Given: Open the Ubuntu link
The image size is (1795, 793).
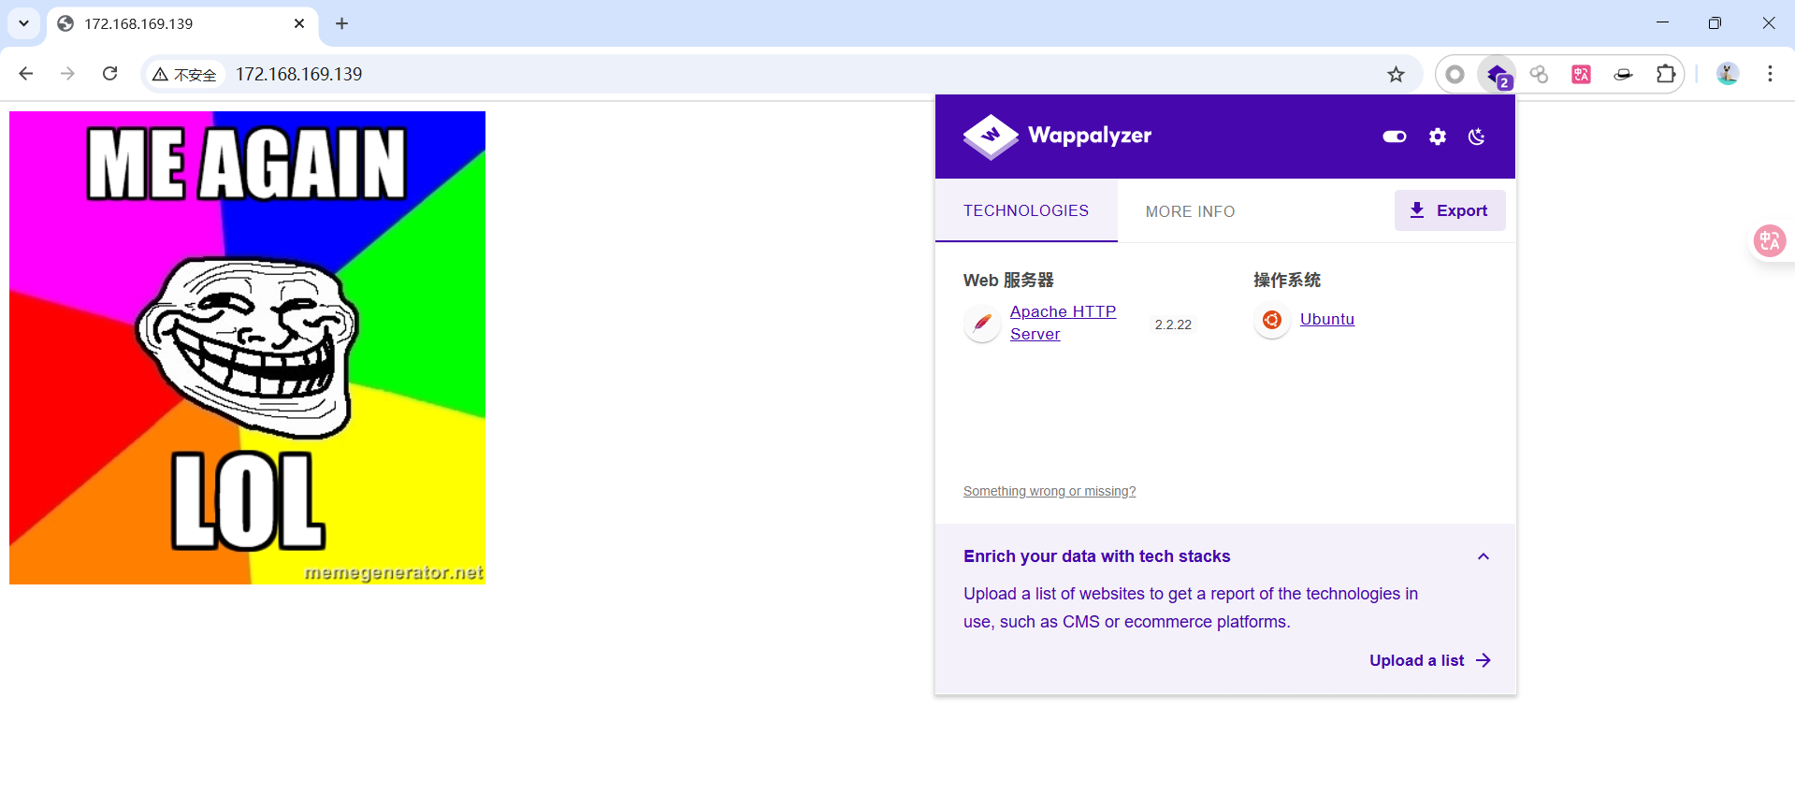Looking at the screenshot, I should pos(1327,319).
